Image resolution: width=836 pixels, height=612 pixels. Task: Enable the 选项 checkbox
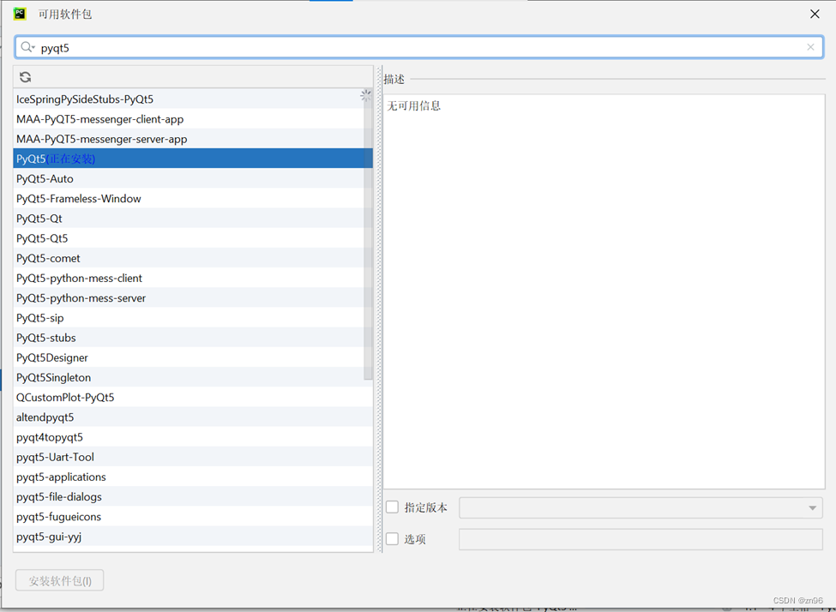[x=392, y=539]
